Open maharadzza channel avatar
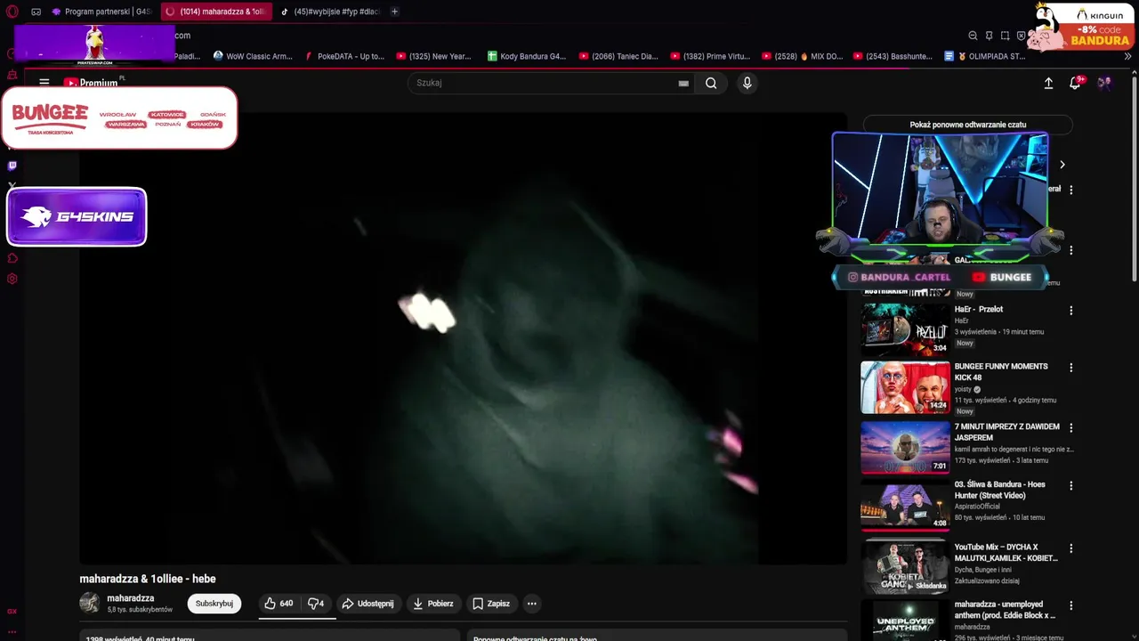The image size is (1139, 641). 90,603
